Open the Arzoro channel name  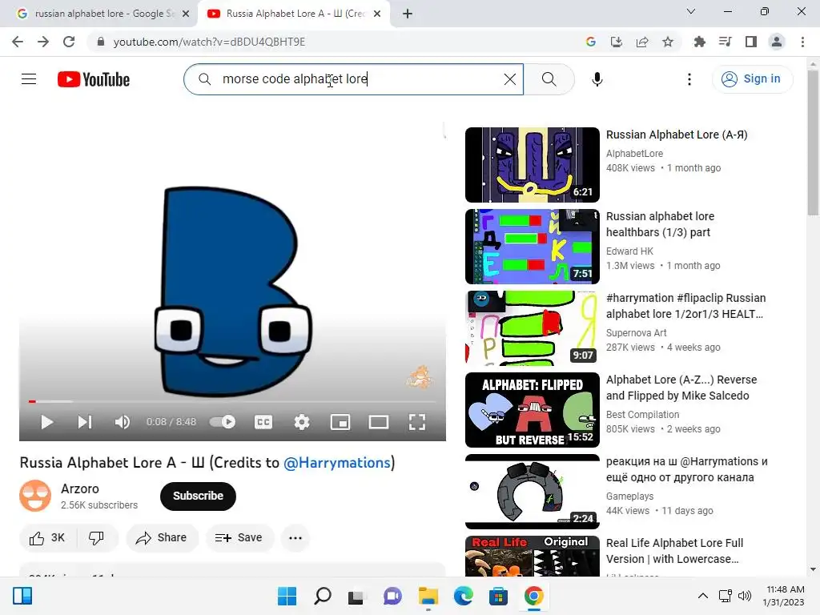[80, 488]
